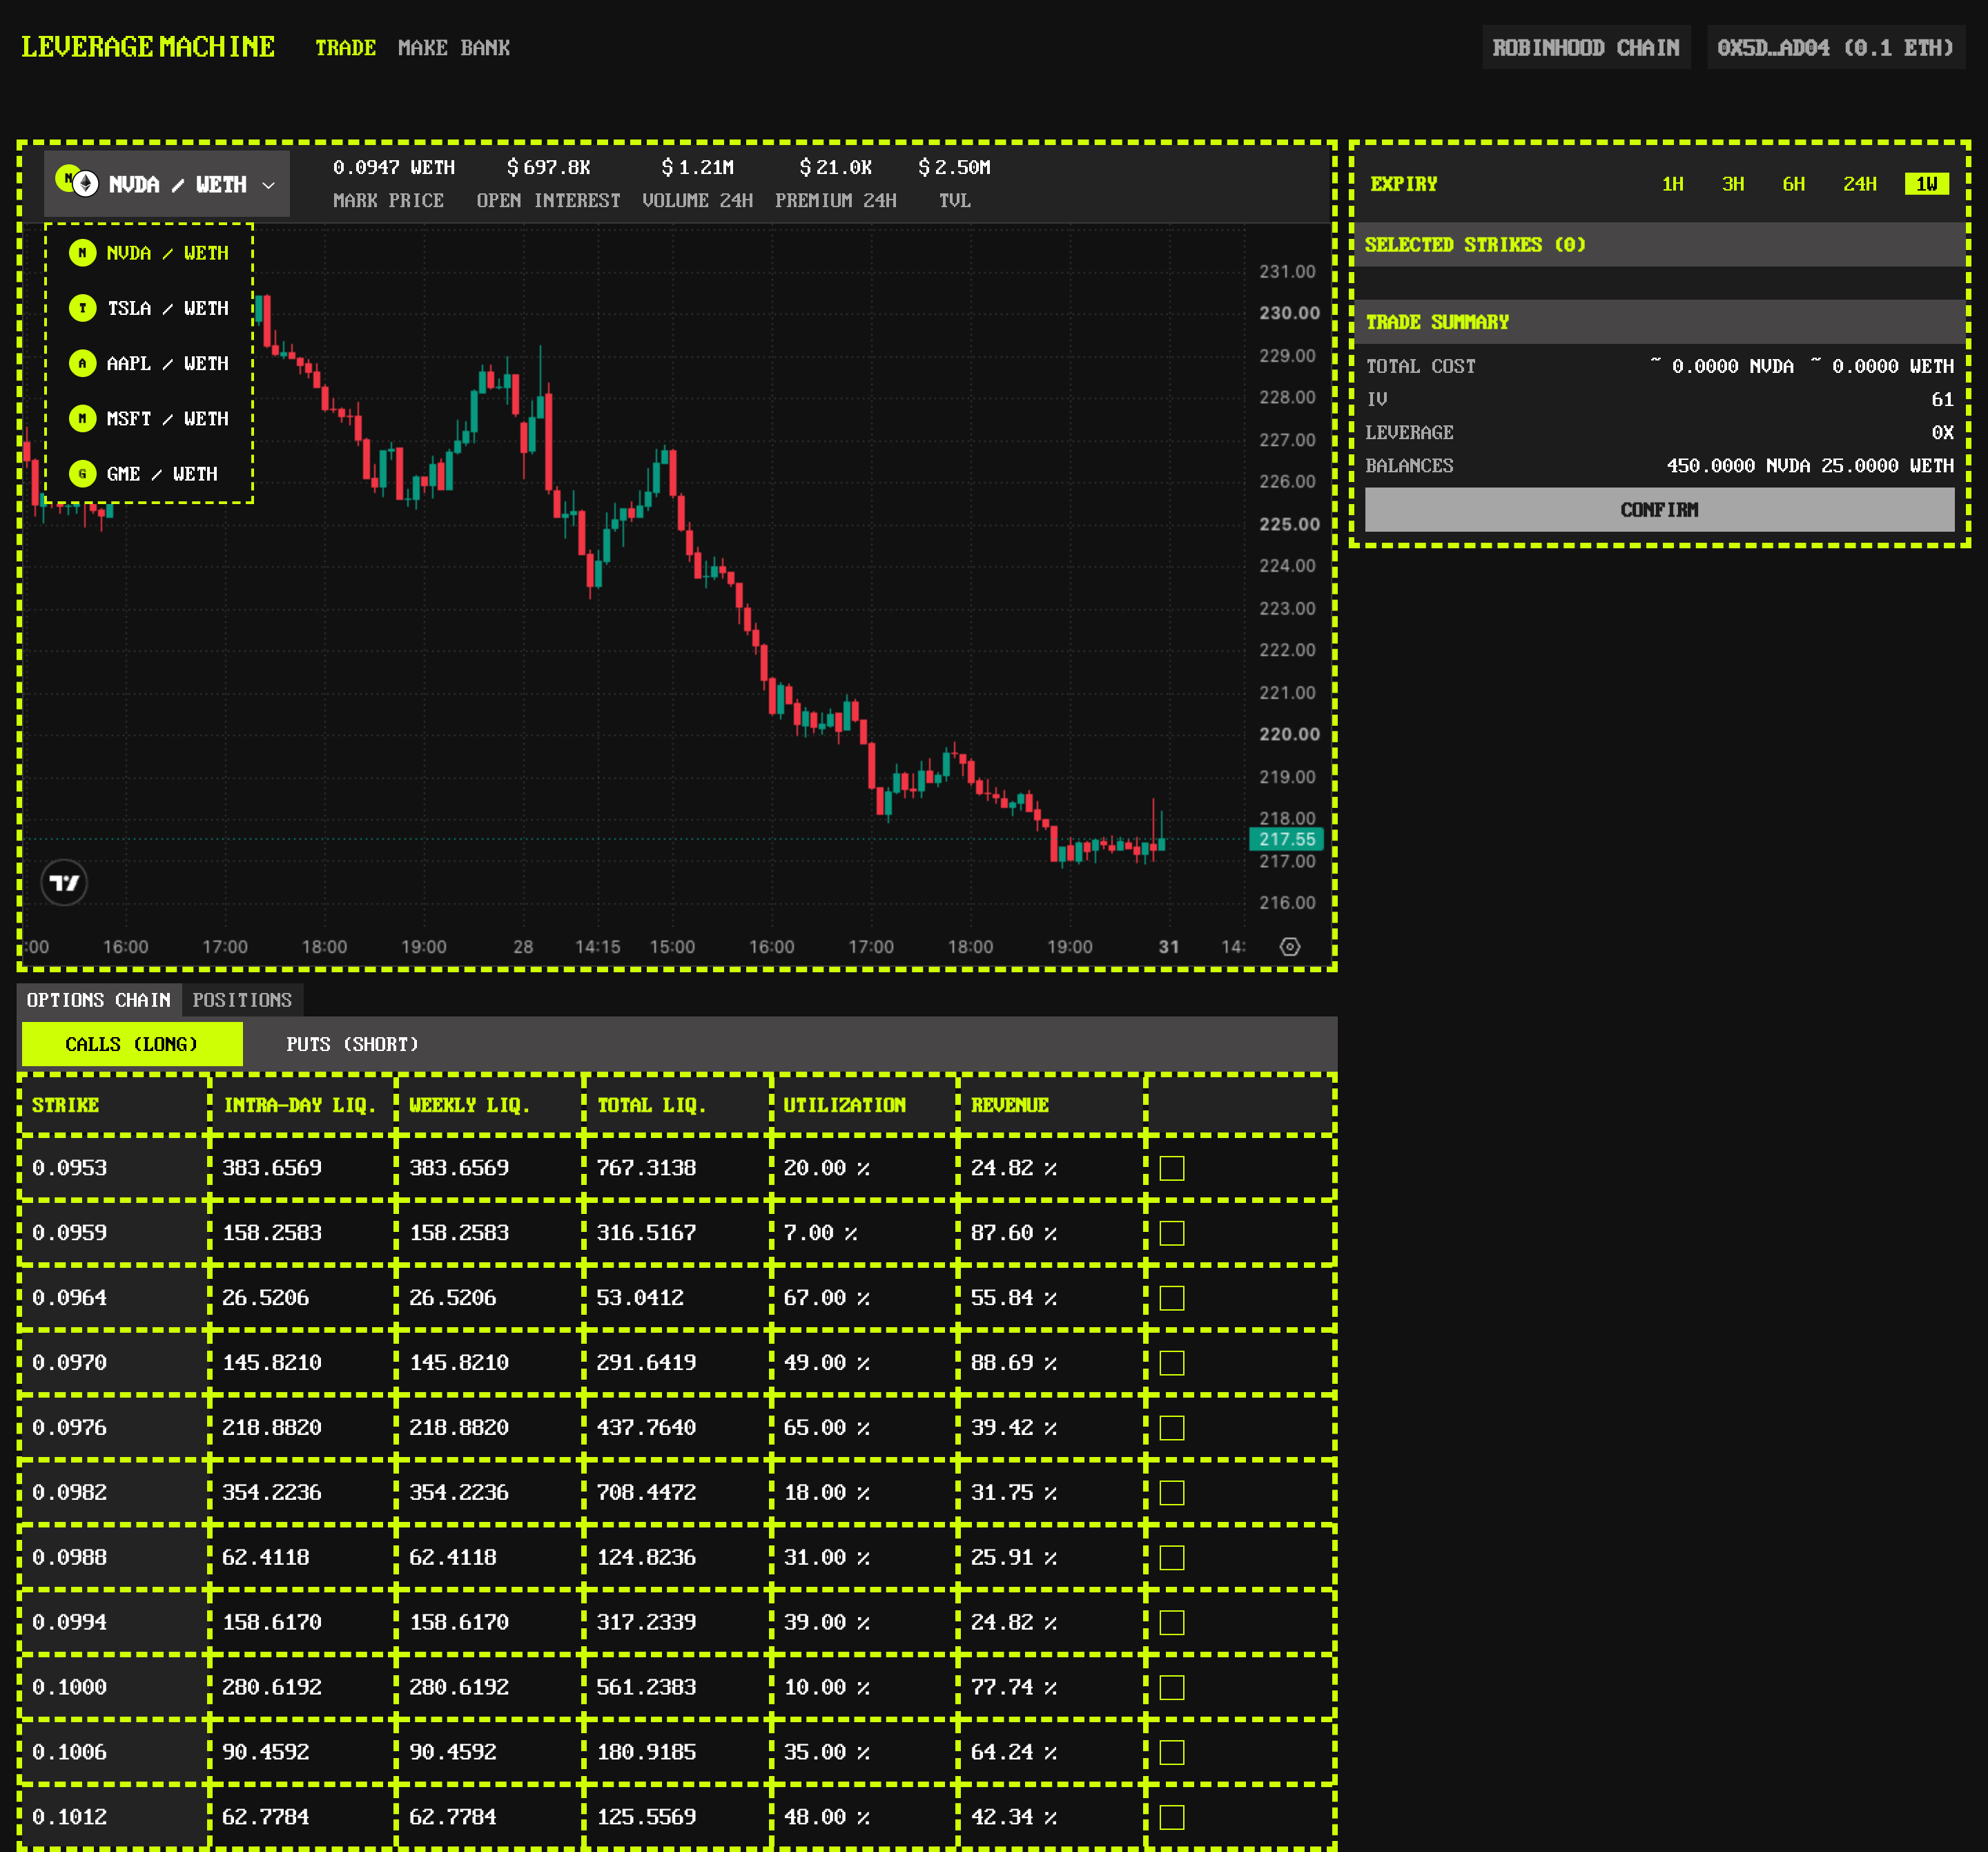Click the AAPL token icon

(82, 363)
